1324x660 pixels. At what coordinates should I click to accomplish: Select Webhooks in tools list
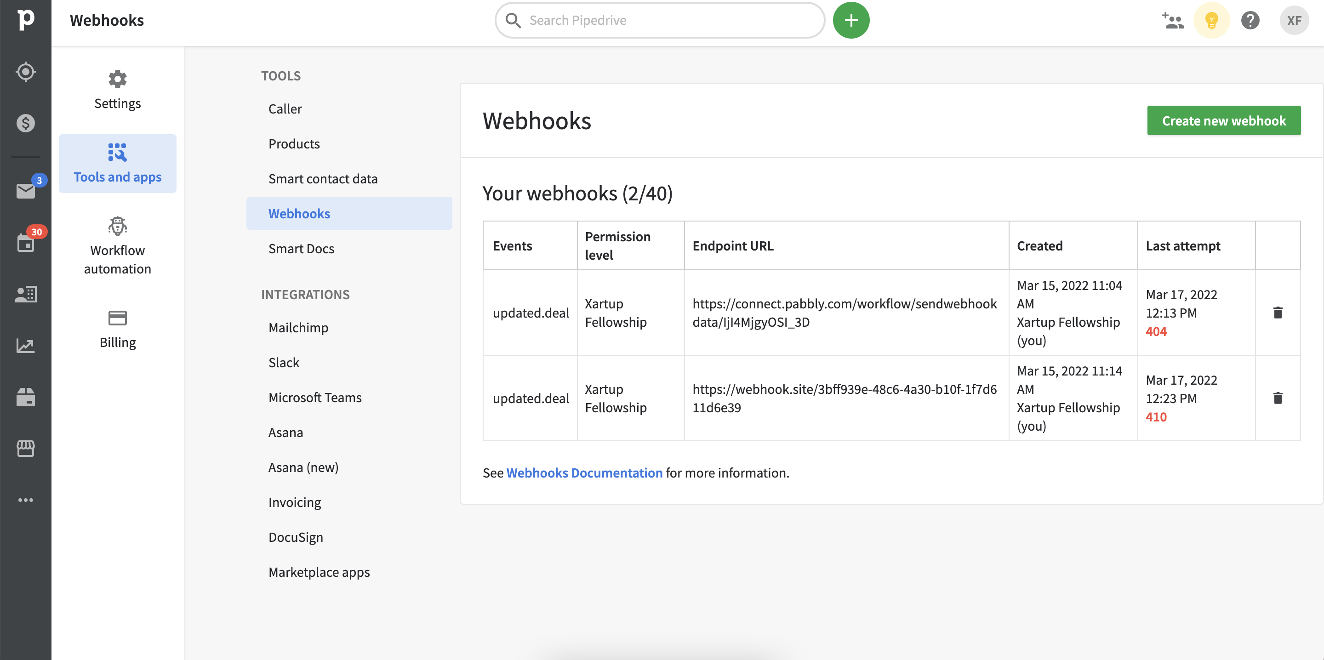(349, 213)
